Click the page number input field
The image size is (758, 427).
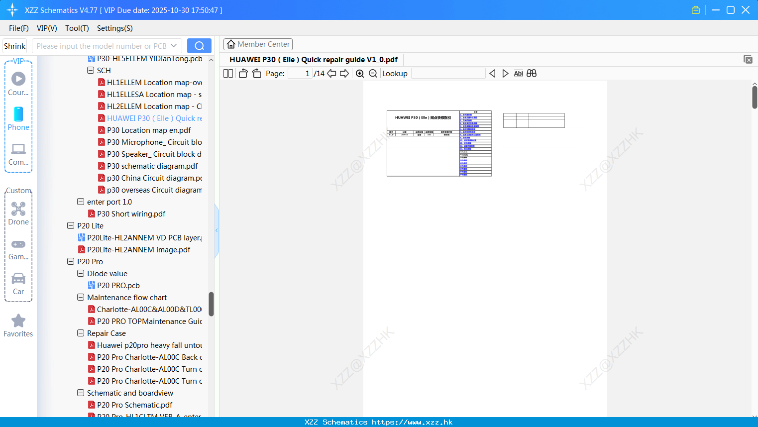point(300,74)
